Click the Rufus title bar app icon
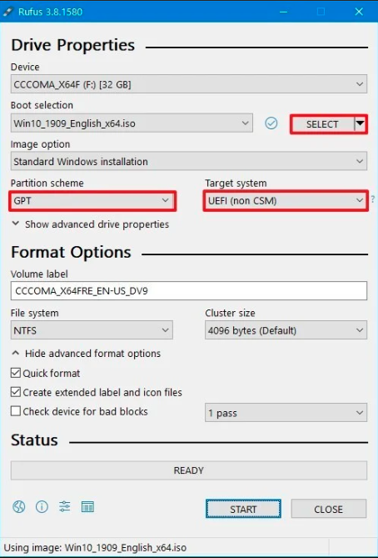The height and width of the screenshot is (558, 378). [7, 12]
